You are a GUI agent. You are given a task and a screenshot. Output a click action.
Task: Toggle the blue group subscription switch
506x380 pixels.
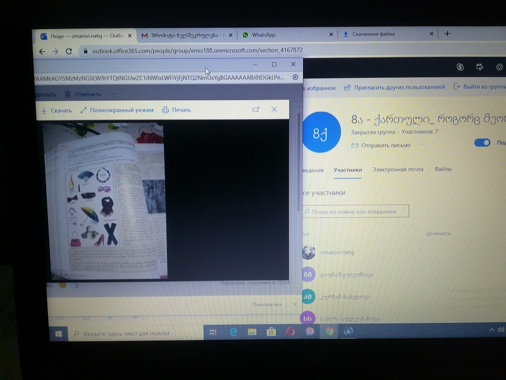click(x=483, y=142)
